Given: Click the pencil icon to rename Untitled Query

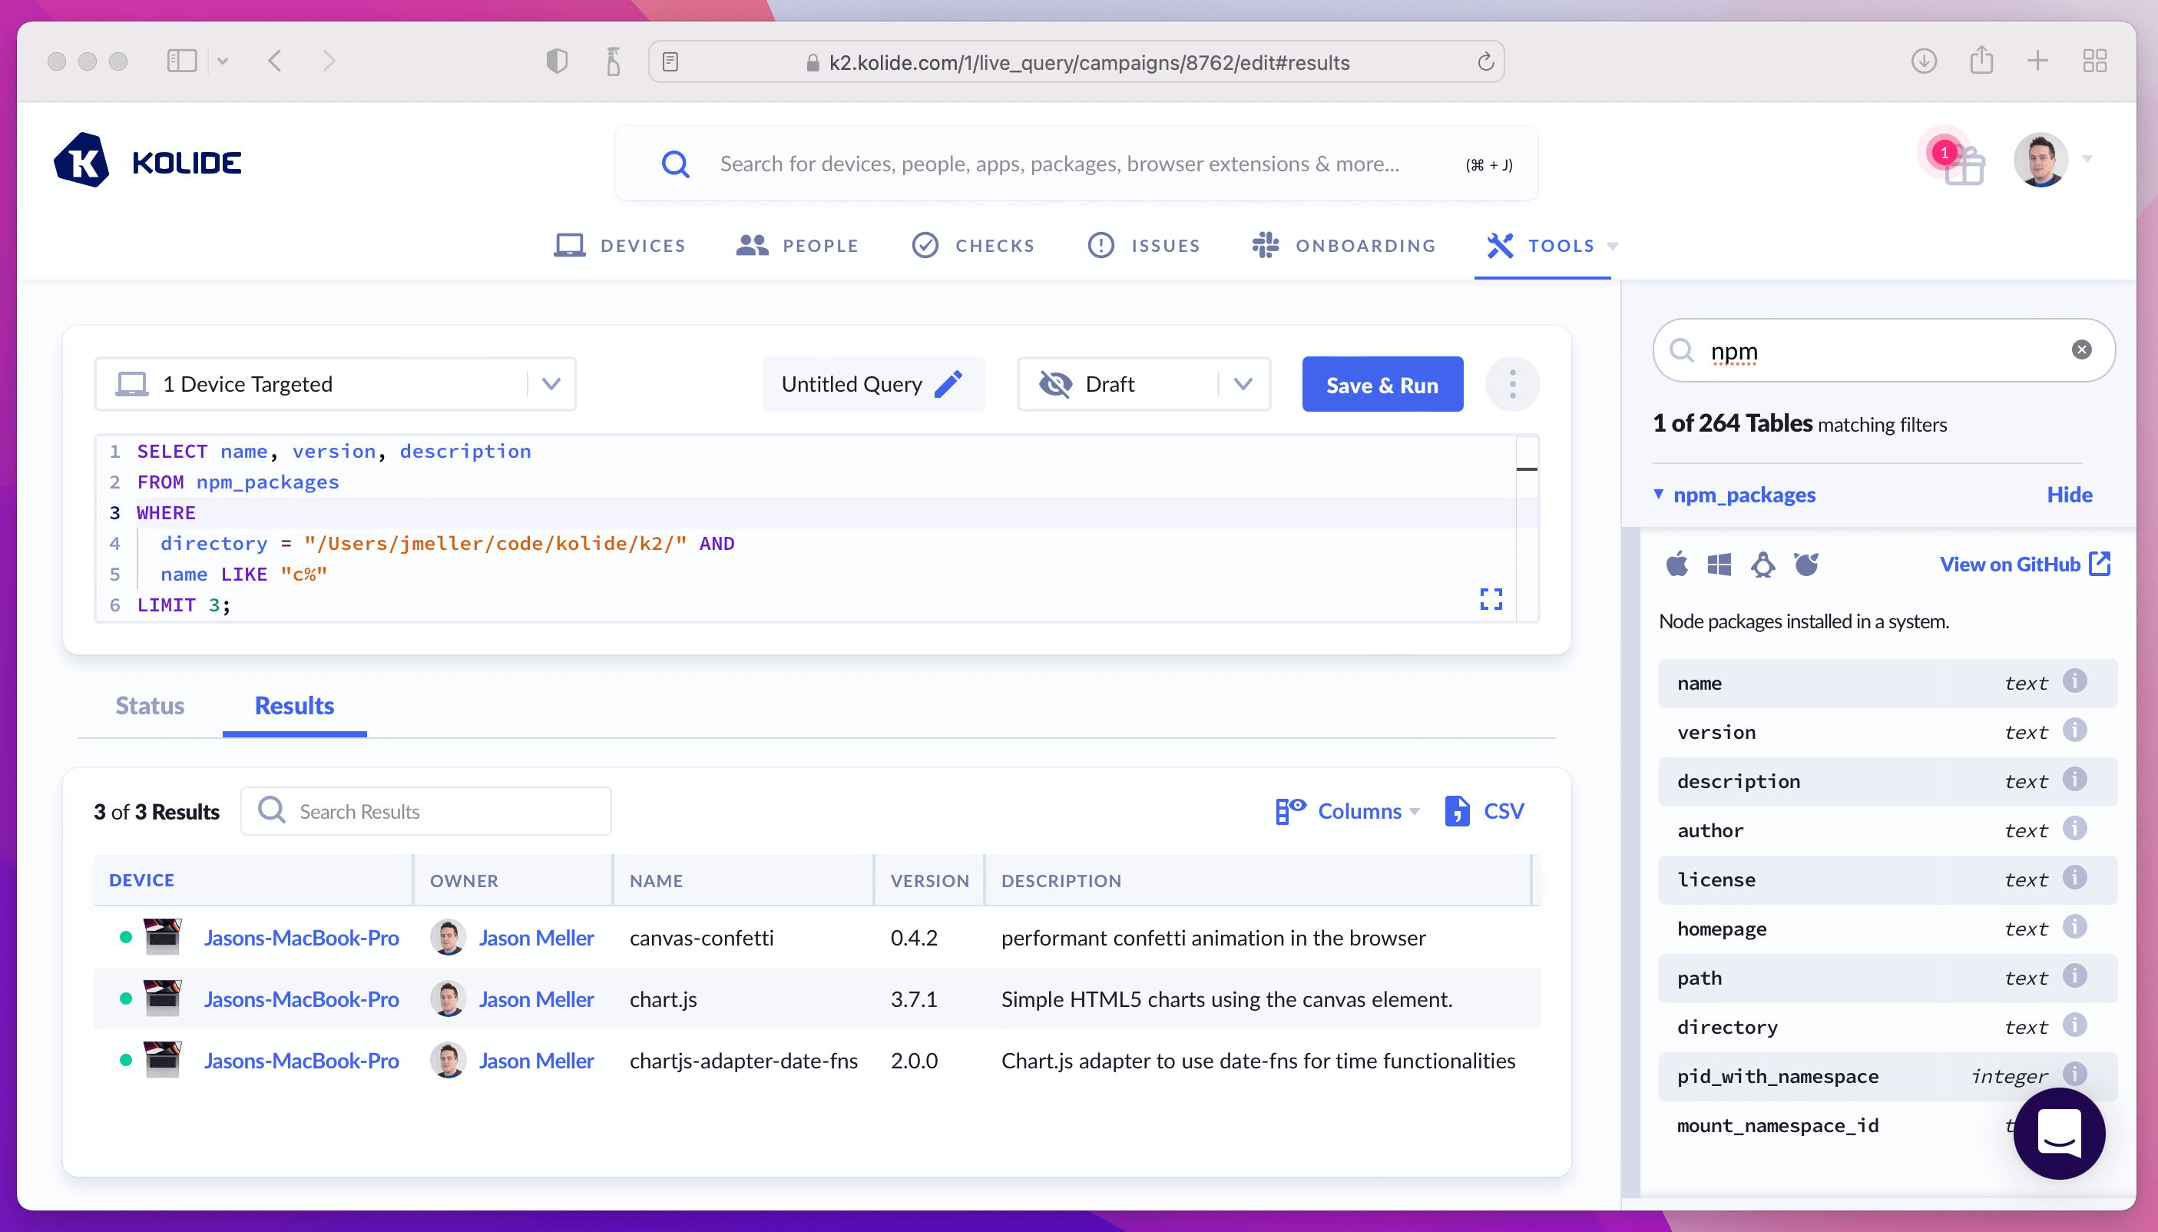Looking at the screenshot, I should tap(948, 384).
